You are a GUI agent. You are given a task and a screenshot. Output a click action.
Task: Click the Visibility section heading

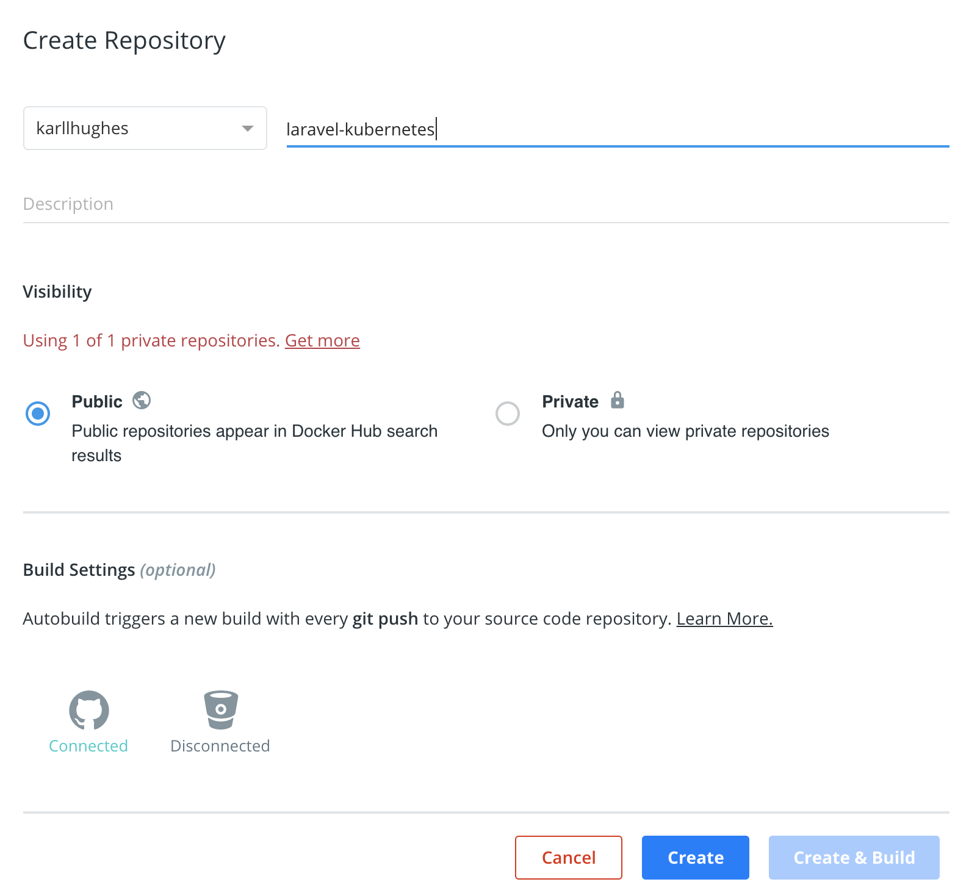pyautogui.click(x=57, y=292)
